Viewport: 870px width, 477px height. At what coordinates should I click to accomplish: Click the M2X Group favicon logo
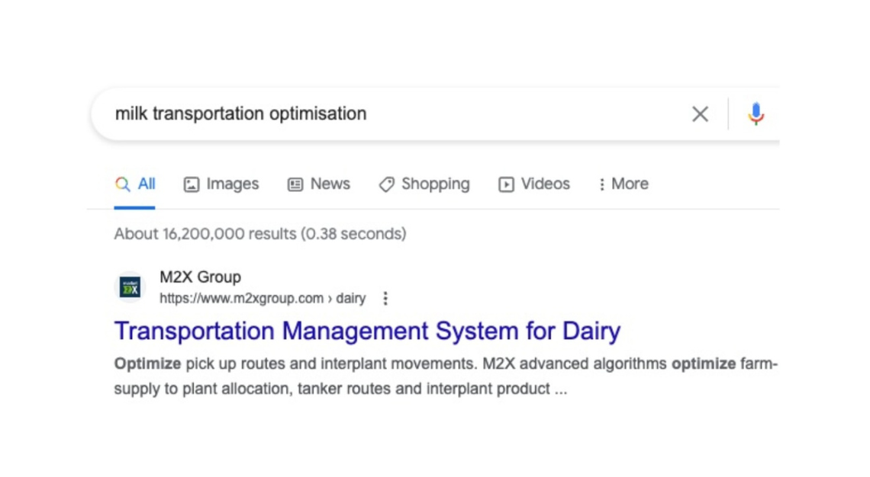coord(130,287)
